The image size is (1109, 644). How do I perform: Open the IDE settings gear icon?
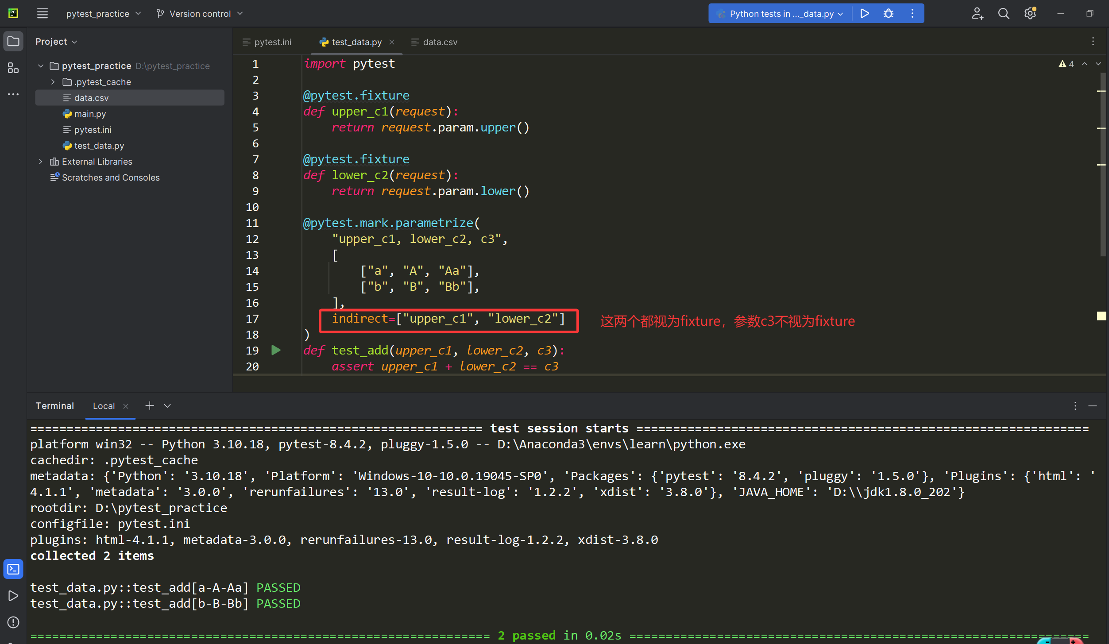tap(1030, 14)
